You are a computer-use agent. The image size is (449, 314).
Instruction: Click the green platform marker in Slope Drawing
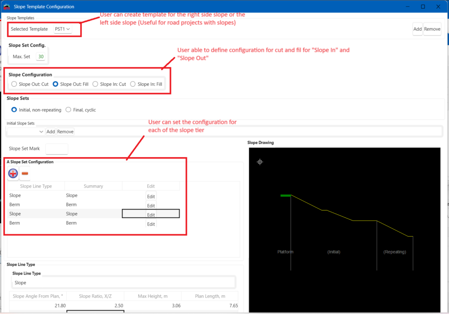click(285, 195)
